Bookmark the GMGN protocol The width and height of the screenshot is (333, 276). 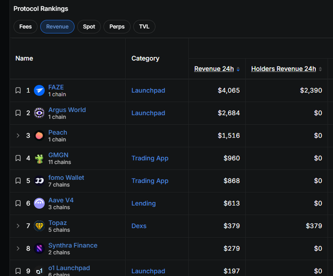click(18, 158)
